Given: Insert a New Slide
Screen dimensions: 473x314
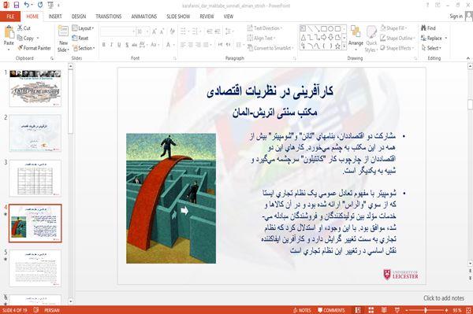Looking at the screenshot, I should coord(63,39).
